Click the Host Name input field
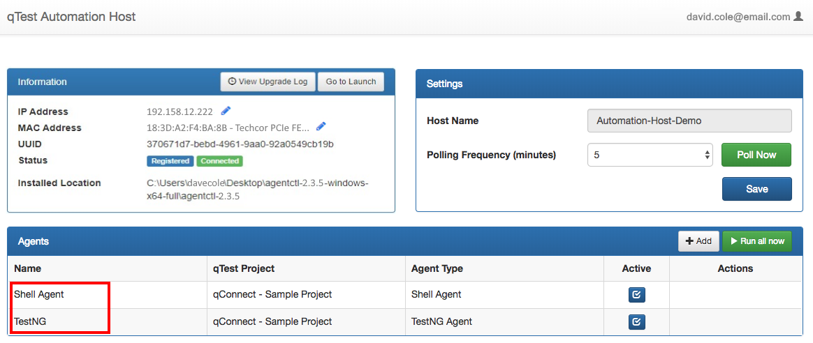Viewport: 813px width, 343px height. (689, 121)
